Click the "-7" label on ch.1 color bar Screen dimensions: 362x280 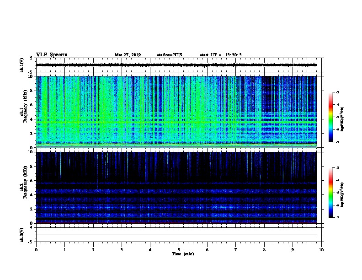(x=337, y=142)
